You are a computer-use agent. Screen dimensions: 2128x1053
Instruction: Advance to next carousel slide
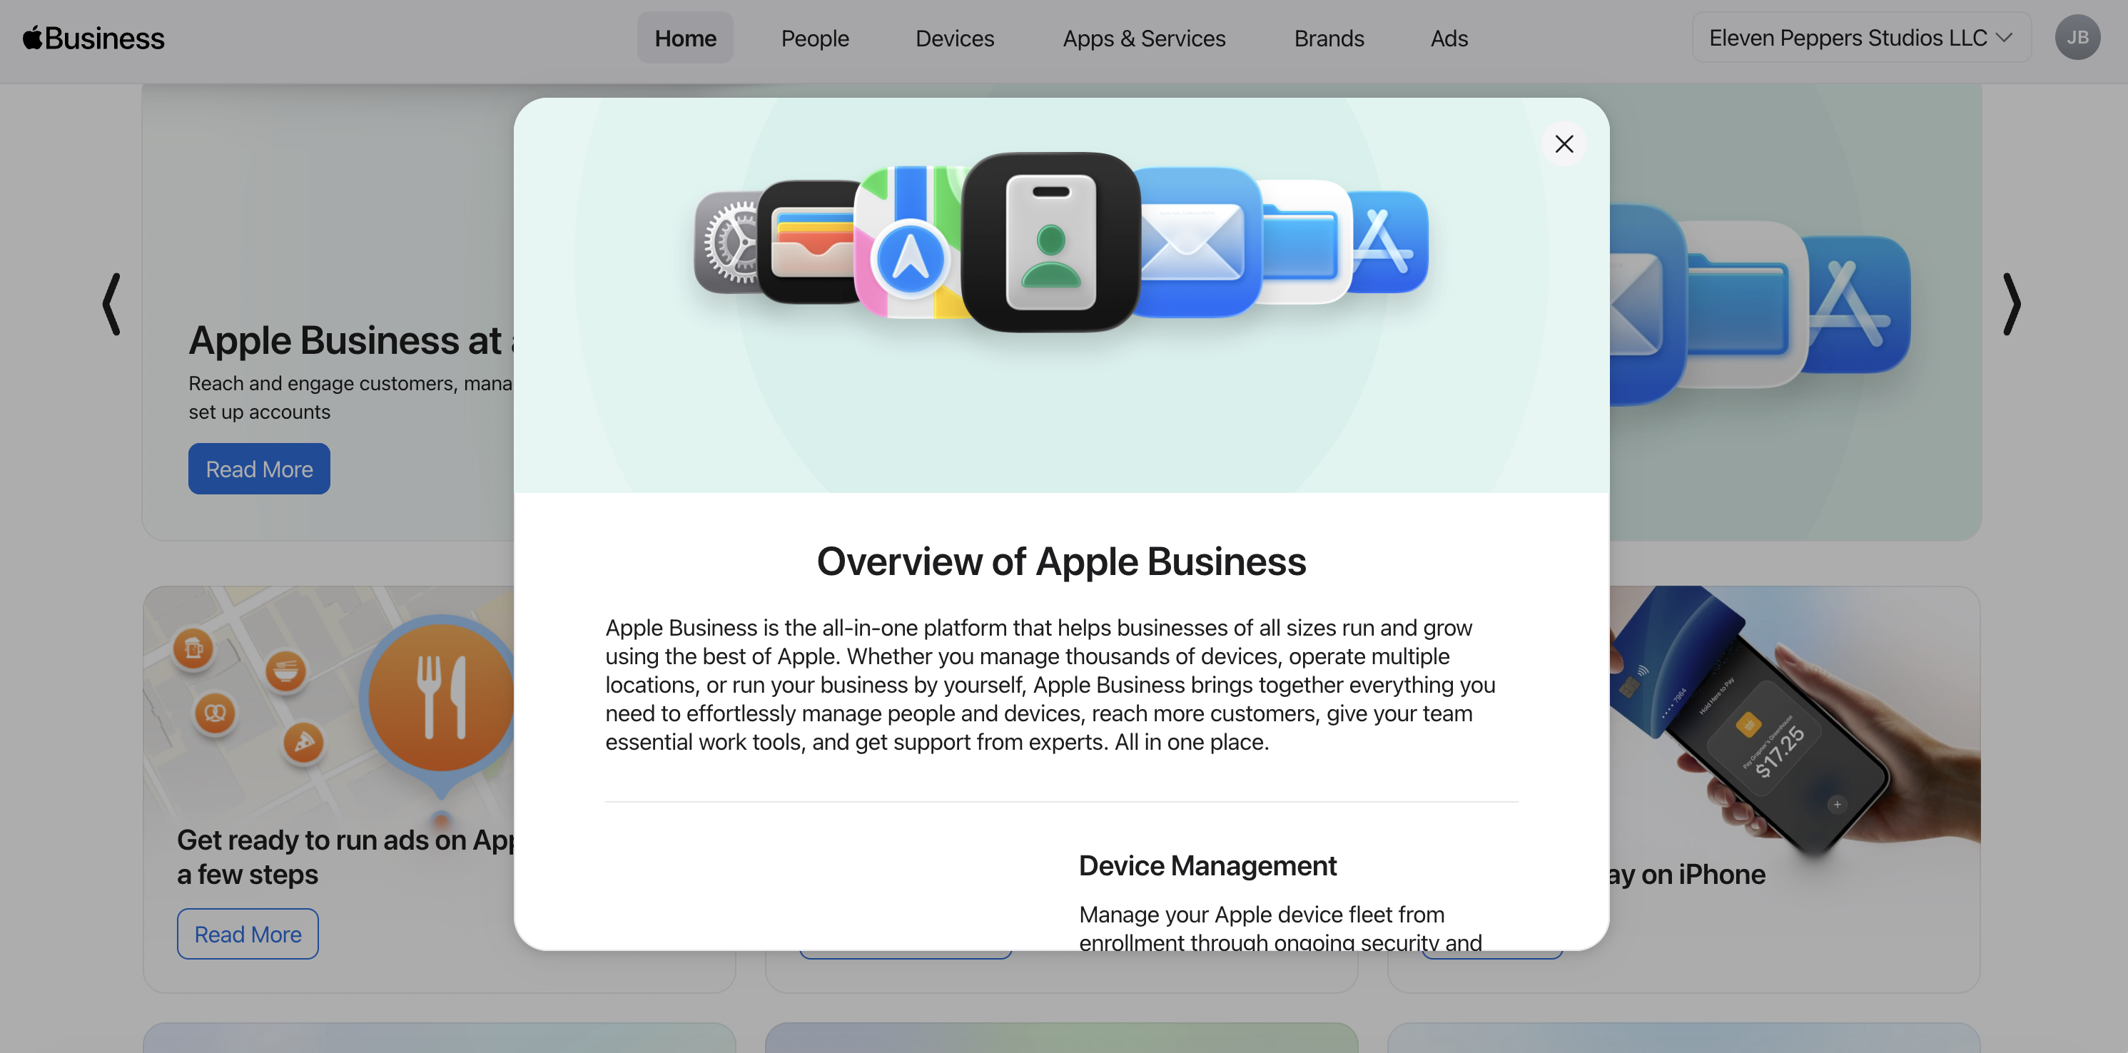pos(2011,304)
